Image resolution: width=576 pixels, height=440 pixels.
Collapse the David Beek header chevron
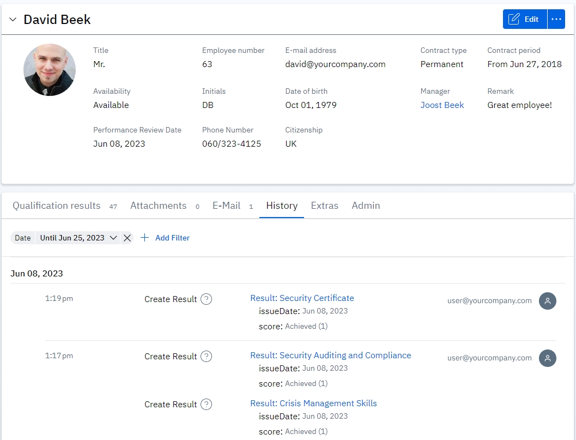coord(13,20)
